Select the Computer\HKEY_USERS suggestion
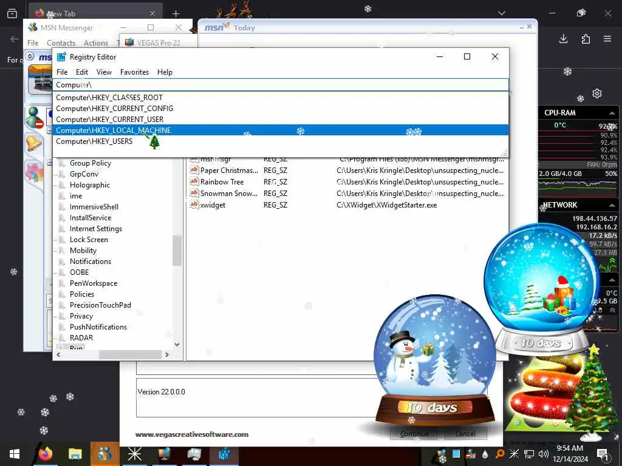 tap(281, 141)
